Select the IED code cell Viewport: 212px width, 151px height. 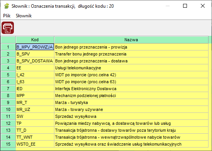[35, 89]
